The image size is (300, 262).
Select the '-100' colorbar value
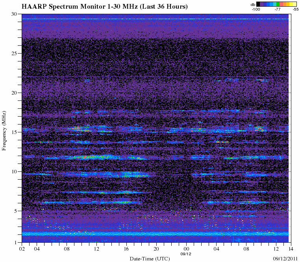click(256, 9)
